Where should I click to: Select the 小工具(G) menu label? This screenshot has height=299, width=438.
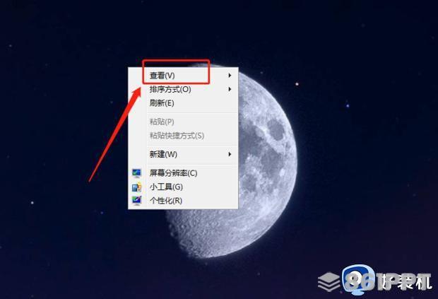click(x=166, y=187)
